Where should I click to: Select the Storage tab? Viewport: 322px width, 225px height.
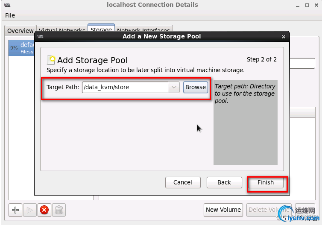(101, 29)
